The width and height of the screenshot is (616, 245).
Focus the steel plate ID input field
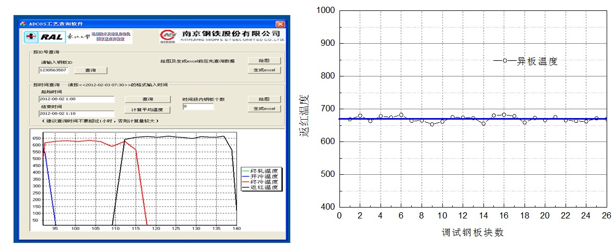tap(54, 70)
